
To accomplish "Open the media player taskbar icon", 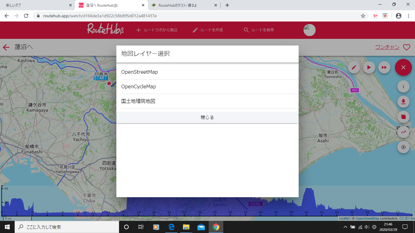I will coord(156,227).
